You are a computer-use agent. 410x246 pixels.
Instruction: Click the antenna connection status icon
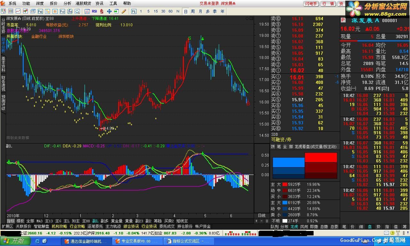coord(398,233)
